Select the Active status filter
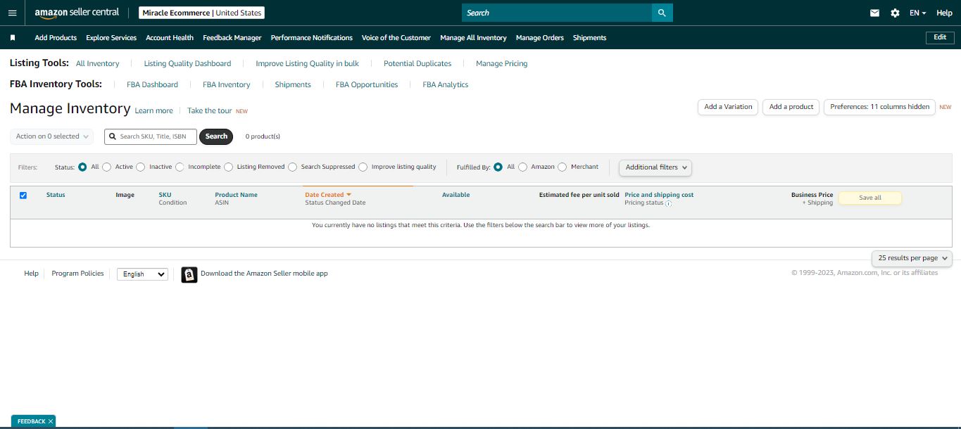961x429 pixels. (x=106, y=167)
